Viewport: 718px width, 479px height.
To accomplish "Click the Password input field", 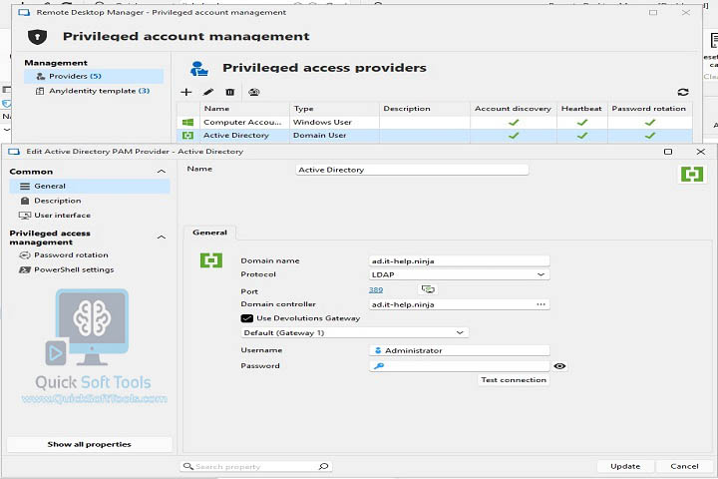I will (x=459, y=366).
